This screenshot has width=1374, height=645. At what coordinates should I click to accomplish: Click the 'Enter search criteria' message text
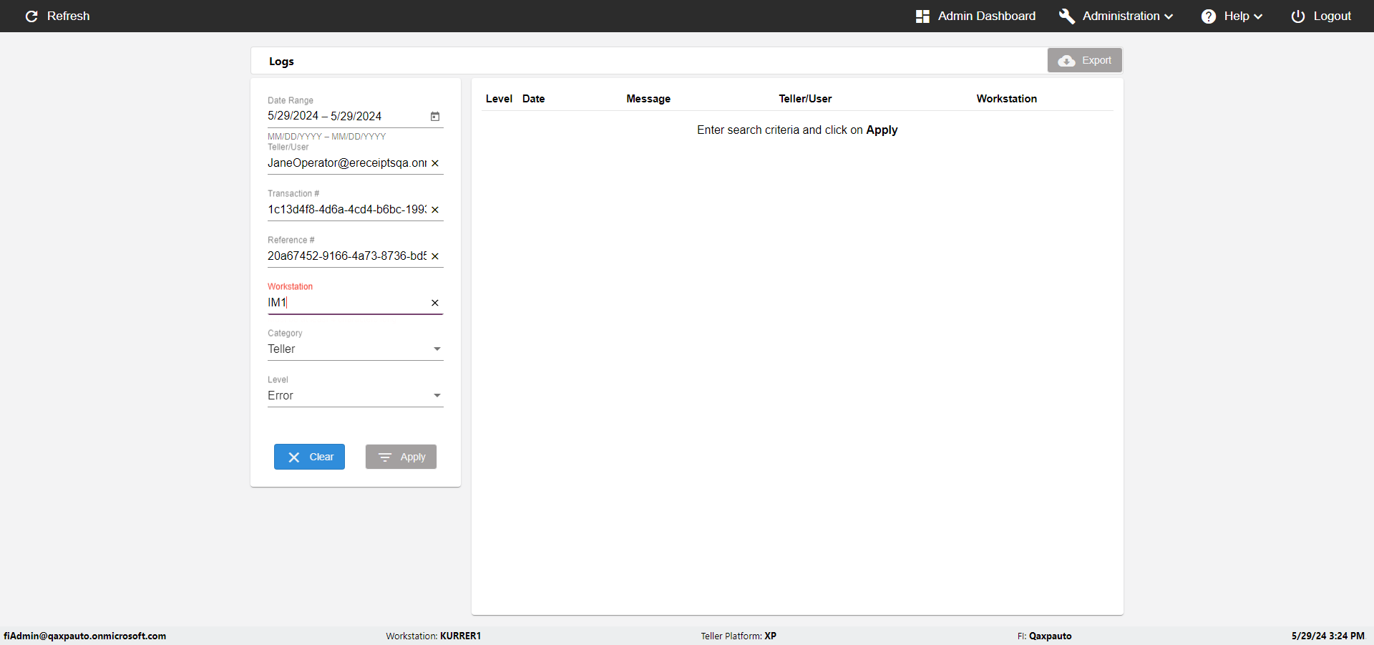pos(797,130)
